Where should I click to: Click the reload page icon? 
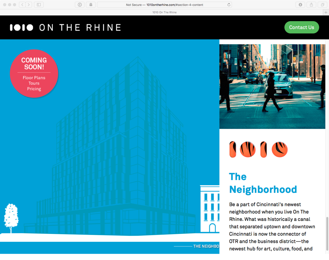point(229,5)
